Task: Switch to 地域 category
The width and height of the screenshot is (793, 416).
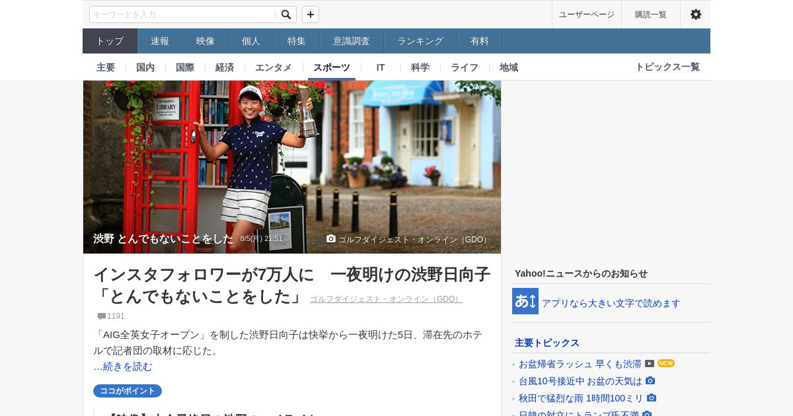Action: click(509, 67)
